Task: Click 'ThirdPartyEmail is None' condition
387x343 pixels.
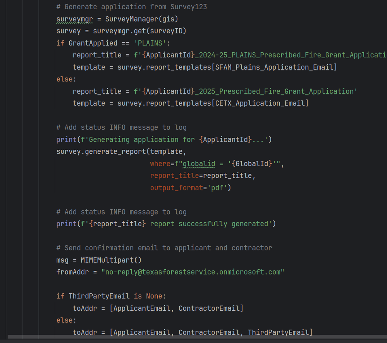Action: [x=115, y=296]
